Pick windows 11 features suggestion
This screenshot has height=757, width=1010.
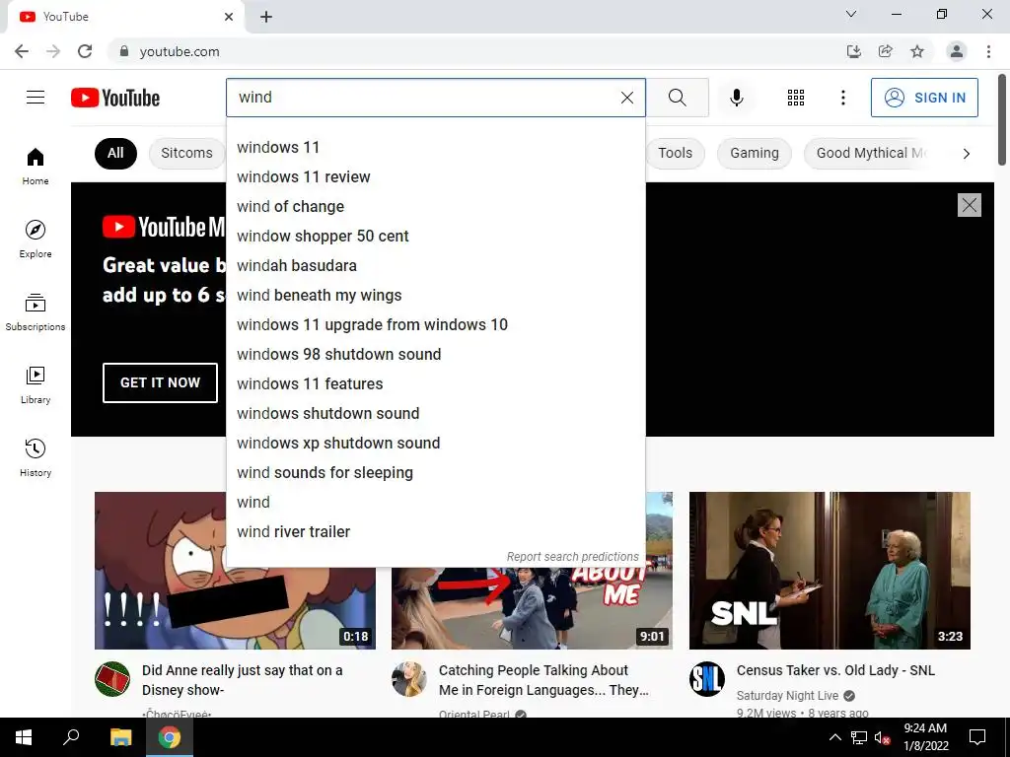[435, 384]
